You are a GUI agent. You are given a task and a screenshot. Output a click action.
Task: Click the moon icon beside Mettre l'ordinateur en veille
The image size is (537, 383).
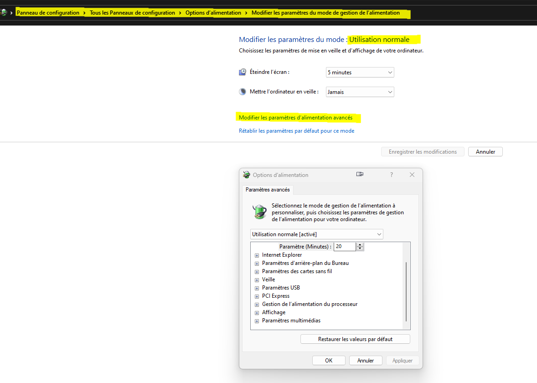tap(243, 92)
